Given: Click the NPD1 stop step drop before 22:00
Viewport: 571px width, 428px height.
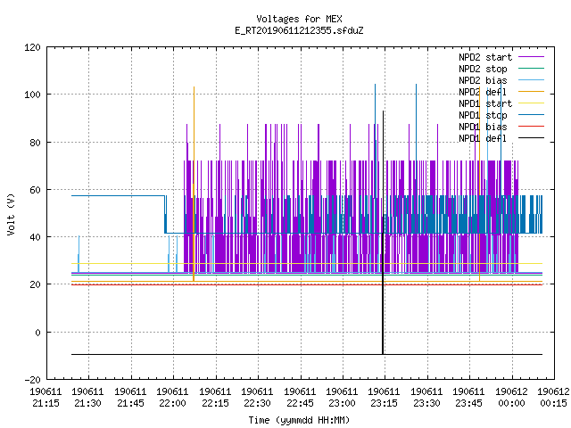Looking at the screenshot, I should [165, 214].
